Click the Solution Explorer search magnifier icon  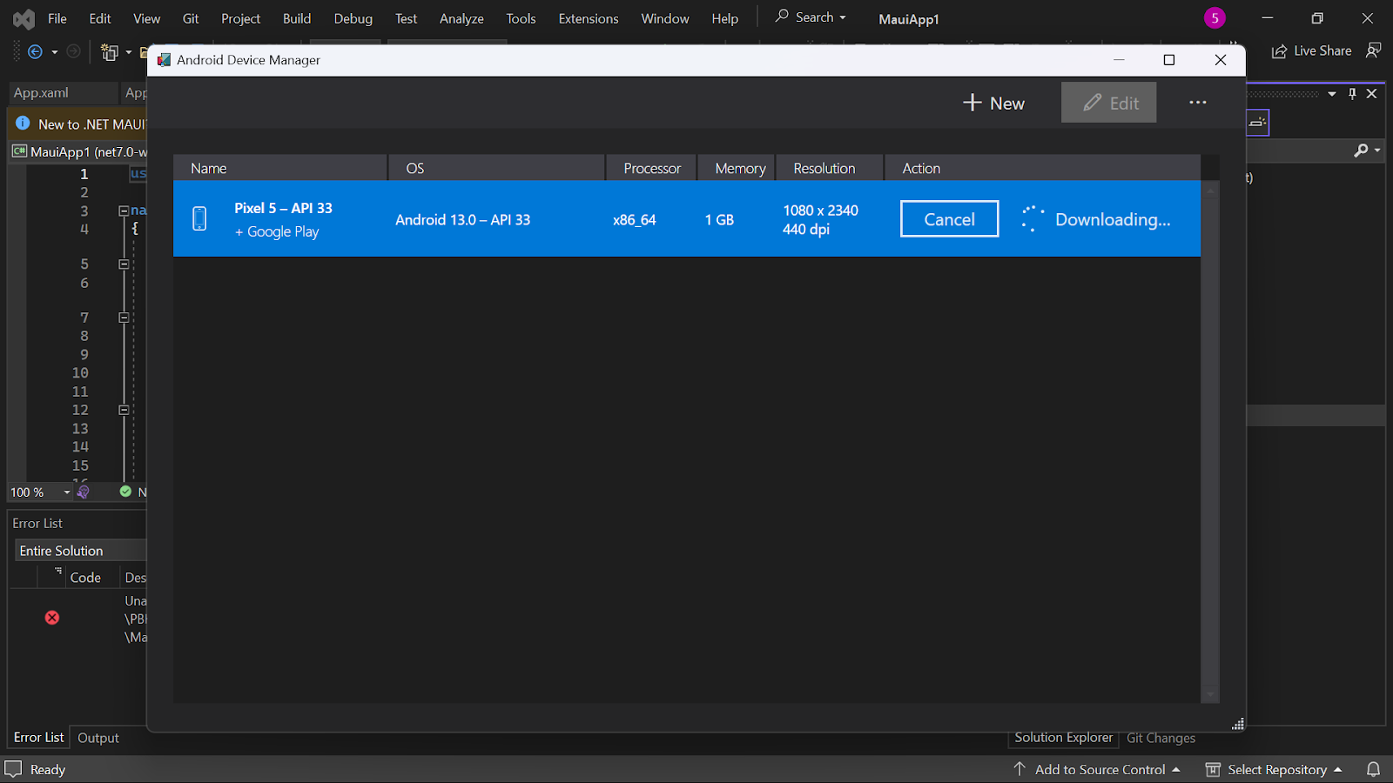coord(1362,151)
